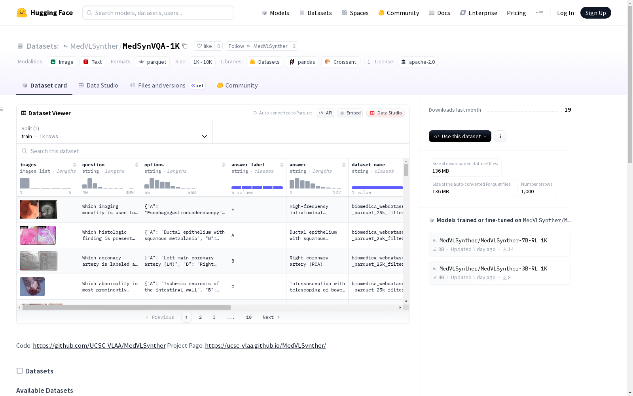Click the Croissant library tag

point(341,62)
